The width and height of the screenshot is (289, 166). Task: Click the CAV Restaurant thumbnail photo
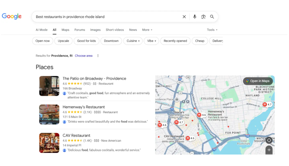(x=49, y=143)
